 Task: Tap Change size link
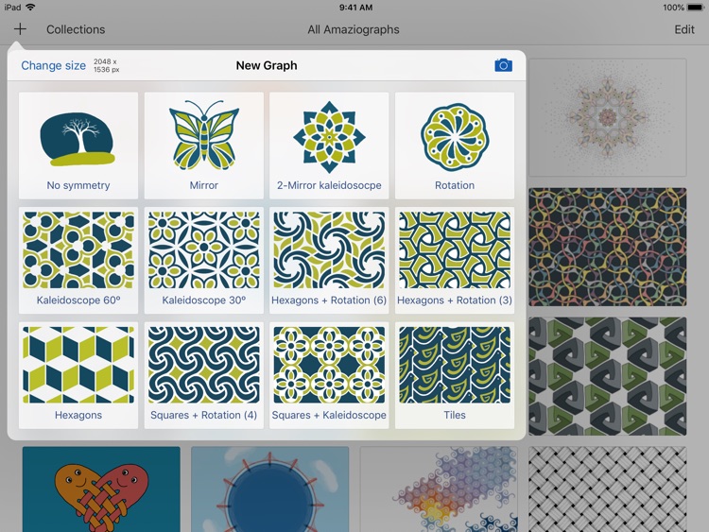click(x=53, y=65)
